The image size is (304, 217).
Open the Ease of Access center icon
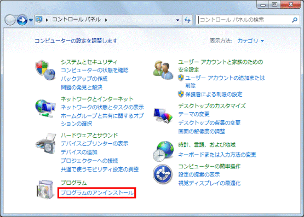click(163, 174)
